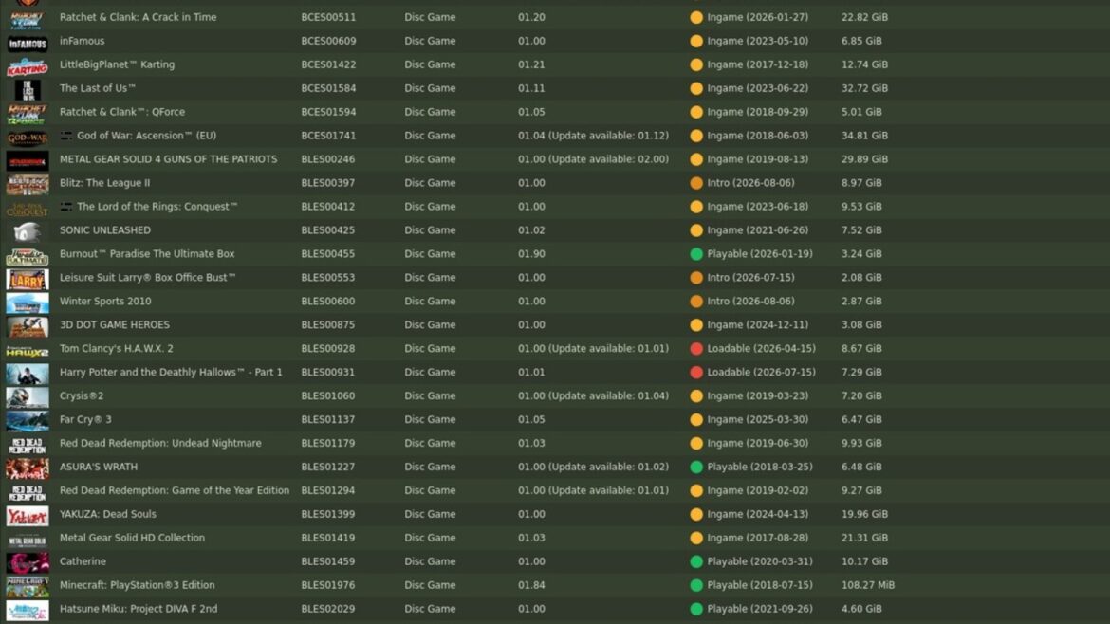This screenshot has height=624, width=1110.
Task: Click status 'Ingame (2017-08-28)'
Action: coord(757,538)
